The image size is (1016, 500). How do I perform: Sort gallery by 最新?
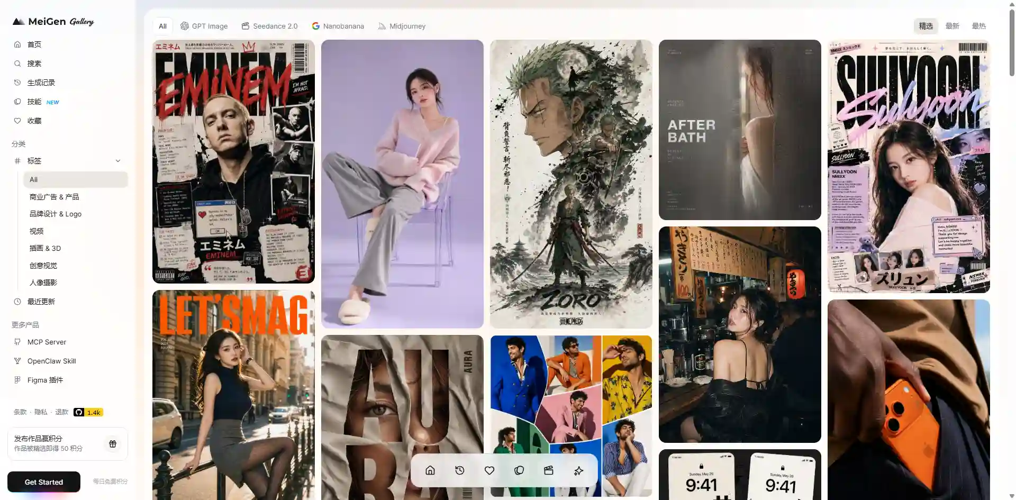[x=952, y=26]
